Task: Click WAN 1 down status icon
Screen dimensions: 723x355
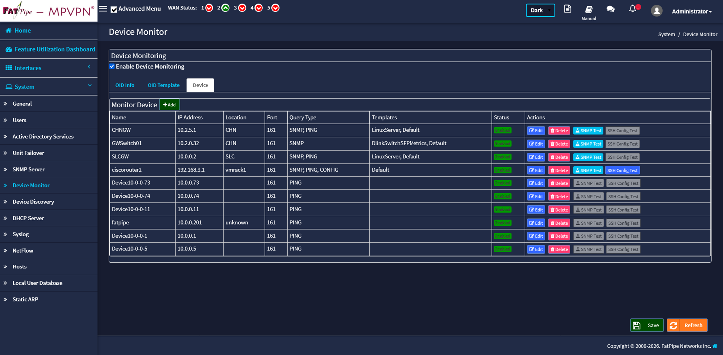Action: 209,8
